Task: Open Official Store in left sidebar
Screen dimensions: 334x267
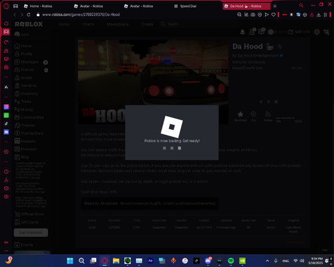Action: coord(29,214)
